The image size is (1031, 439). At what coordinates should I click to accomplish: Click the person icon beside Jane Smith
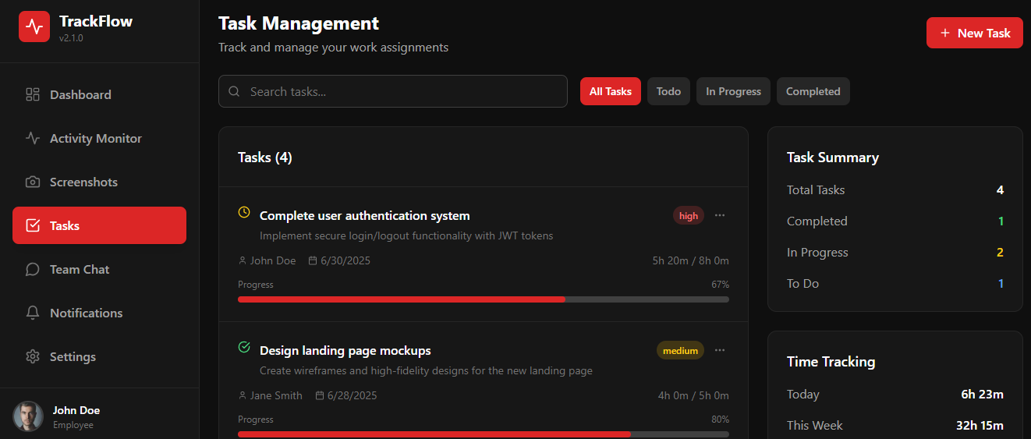(x=243, y=395)
